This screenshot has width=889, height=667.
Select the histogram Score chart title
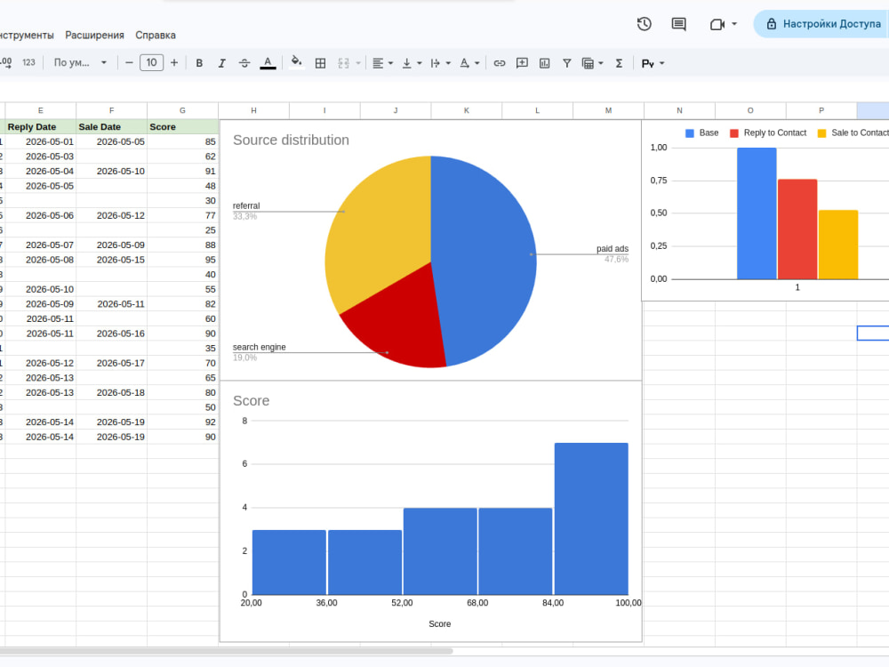[x=252, y=401]
